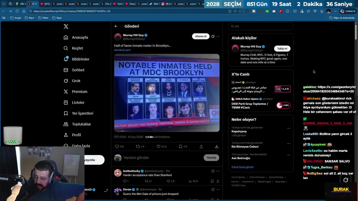Open the Notable Inmates image

[167, 93]
